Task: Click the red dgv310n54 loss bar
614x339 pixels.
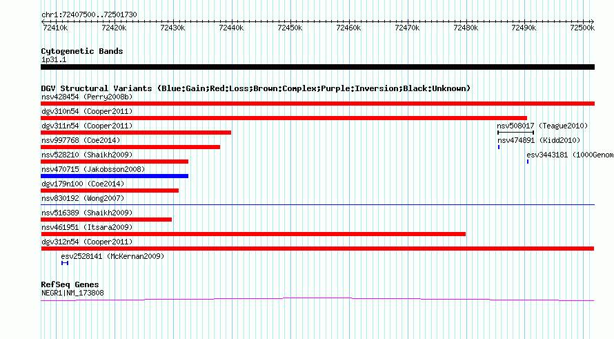Action: point(284,118)
